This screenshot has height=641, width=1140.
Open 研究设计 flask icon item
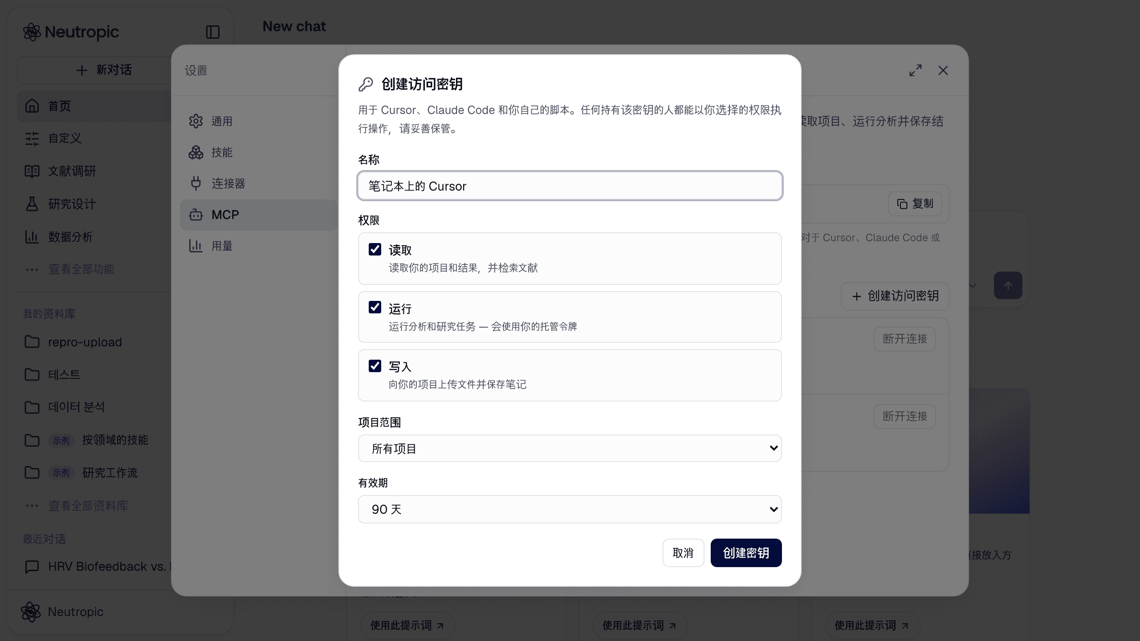coord(32,204)
